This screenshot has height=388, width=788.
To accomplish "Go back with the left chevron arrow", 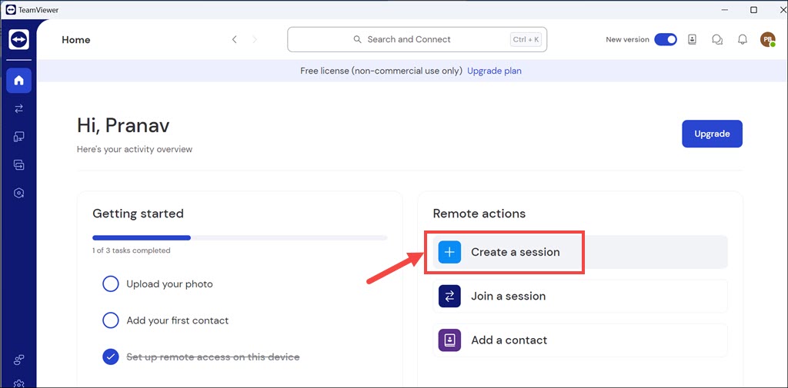I will click(x=234, y=40).
